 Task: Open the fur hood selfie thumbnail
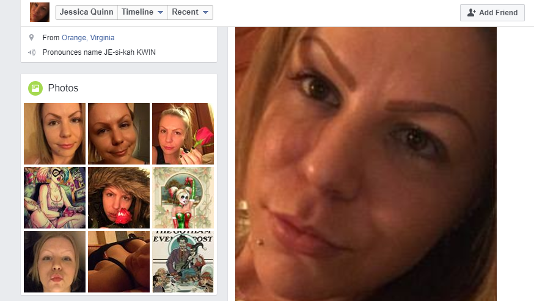119,197
